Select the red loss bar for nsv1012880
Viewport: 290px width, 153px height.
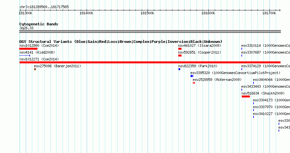(x=28, y=49)
